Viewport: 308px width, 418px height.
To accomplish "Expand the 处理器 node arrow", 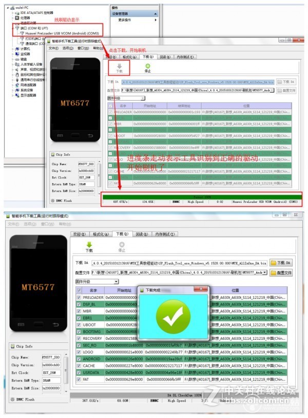I will 12,18.
